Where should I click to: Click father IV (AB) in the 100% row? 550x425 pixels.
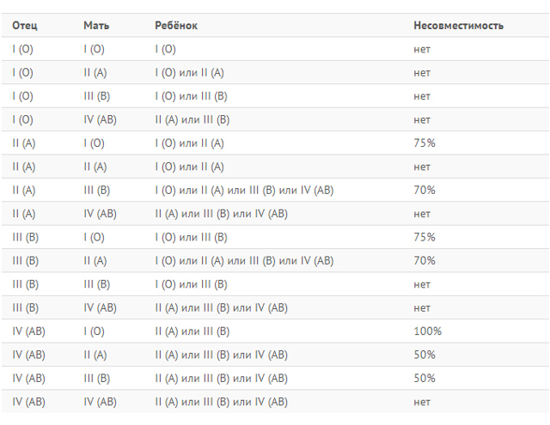(x=28, y=331)
